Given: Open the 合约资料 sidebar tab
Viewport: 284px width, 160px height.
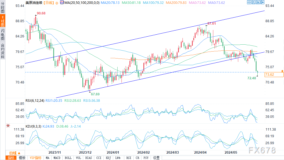Looking at the screenshot, I should (2, 51).
